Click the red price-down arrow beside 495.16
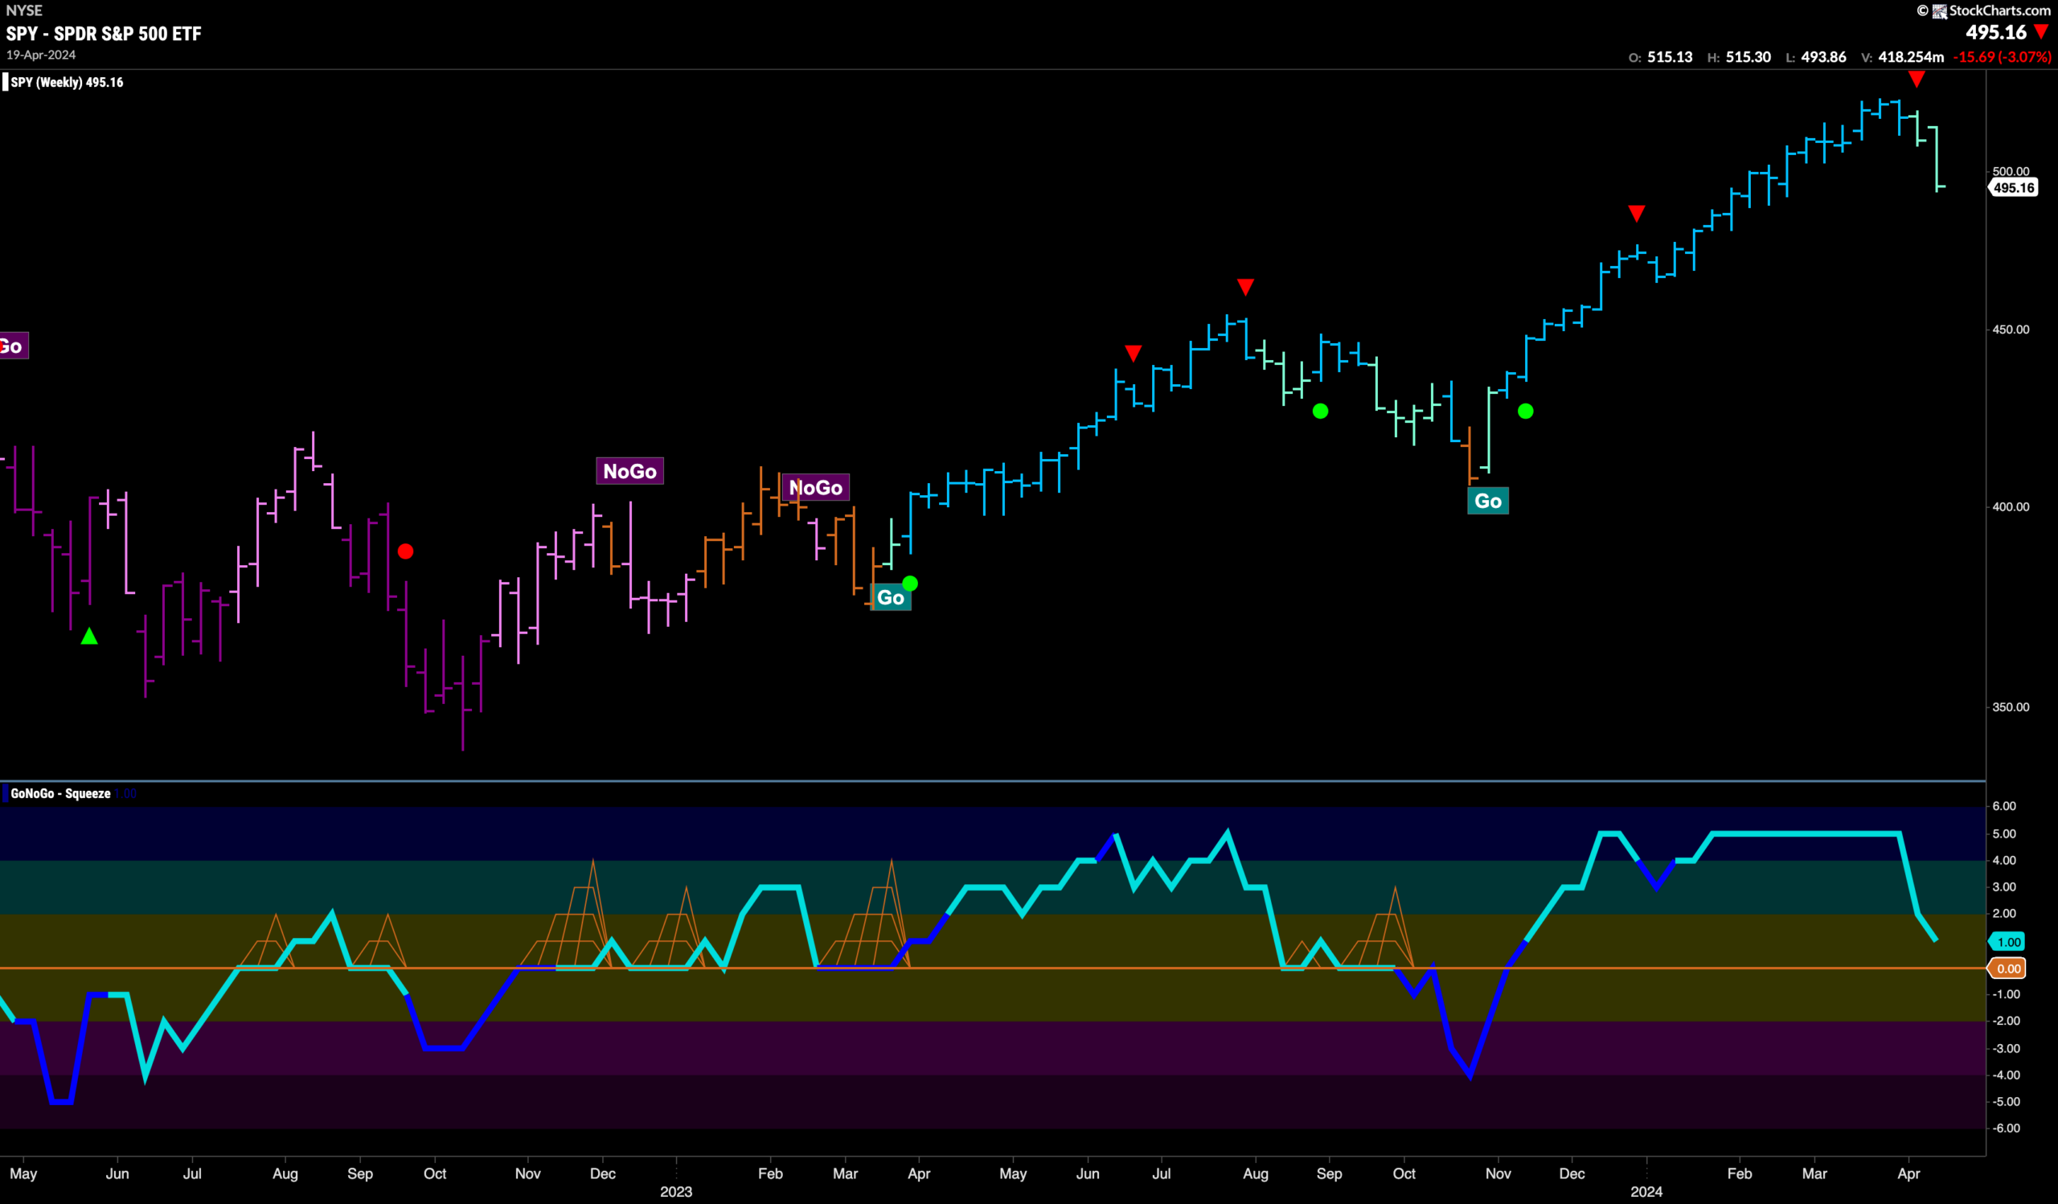The image size is (2058, 1204). pyautogui.click(x=2041, y=32)
